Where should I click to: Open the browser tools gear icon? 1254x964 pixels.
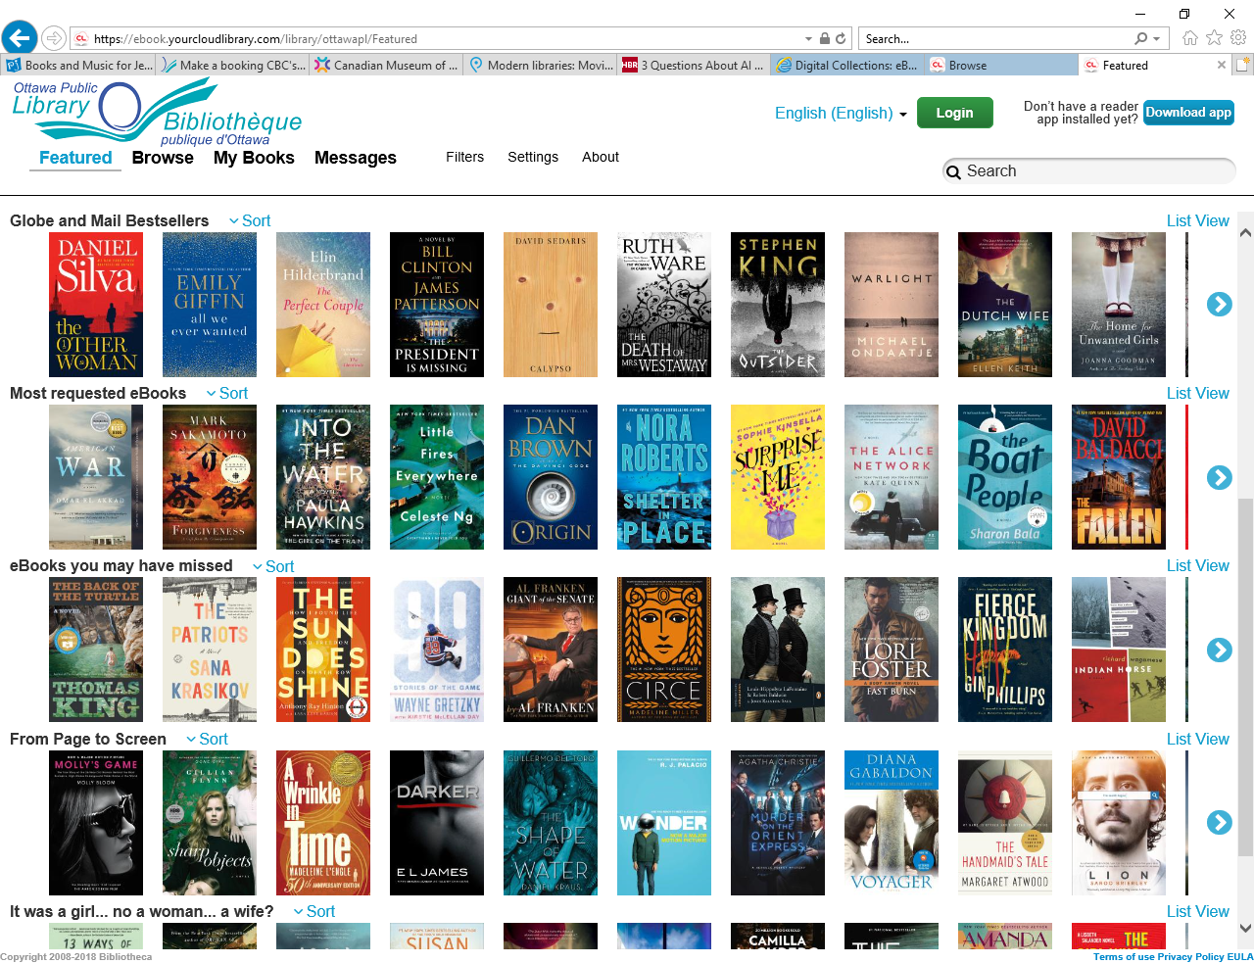(1238, 38)
